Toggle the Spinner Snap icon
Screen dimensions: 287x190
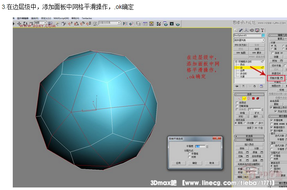click(88, 24)
